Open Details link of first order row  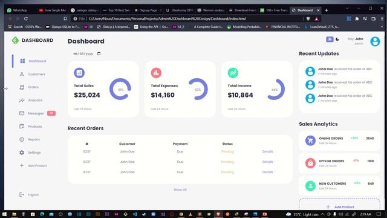[x=267, y=151]
